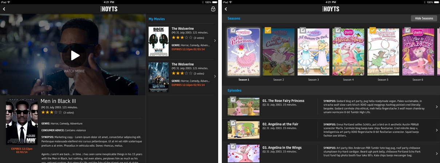Image resolution: width=440 pixels, height=163 pixels.
Task: Click the battery icon in the left status bar
Action: [x=214, y=2]
